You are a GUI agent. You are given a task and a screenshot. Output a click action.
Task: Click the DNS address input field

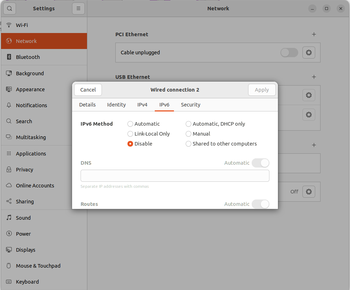[175, 176]
